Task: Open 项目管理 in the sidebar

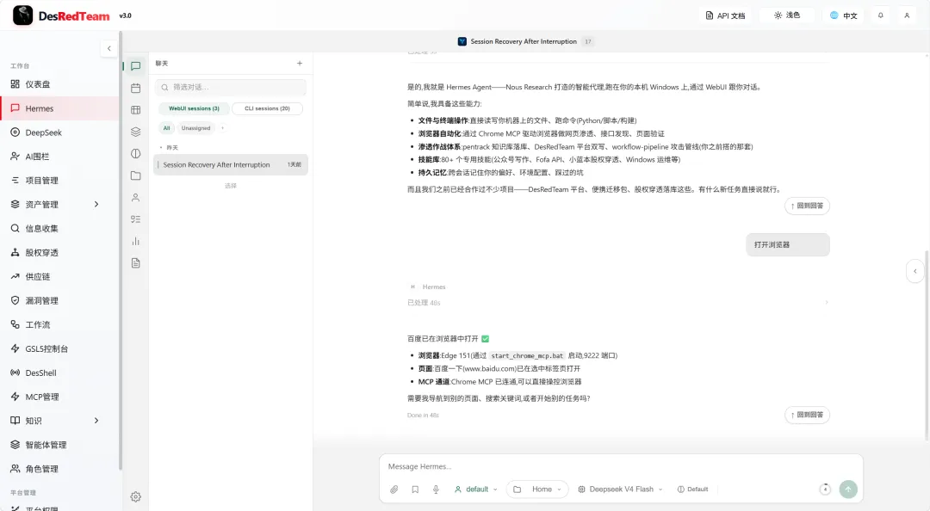Action: click(59, 181)
